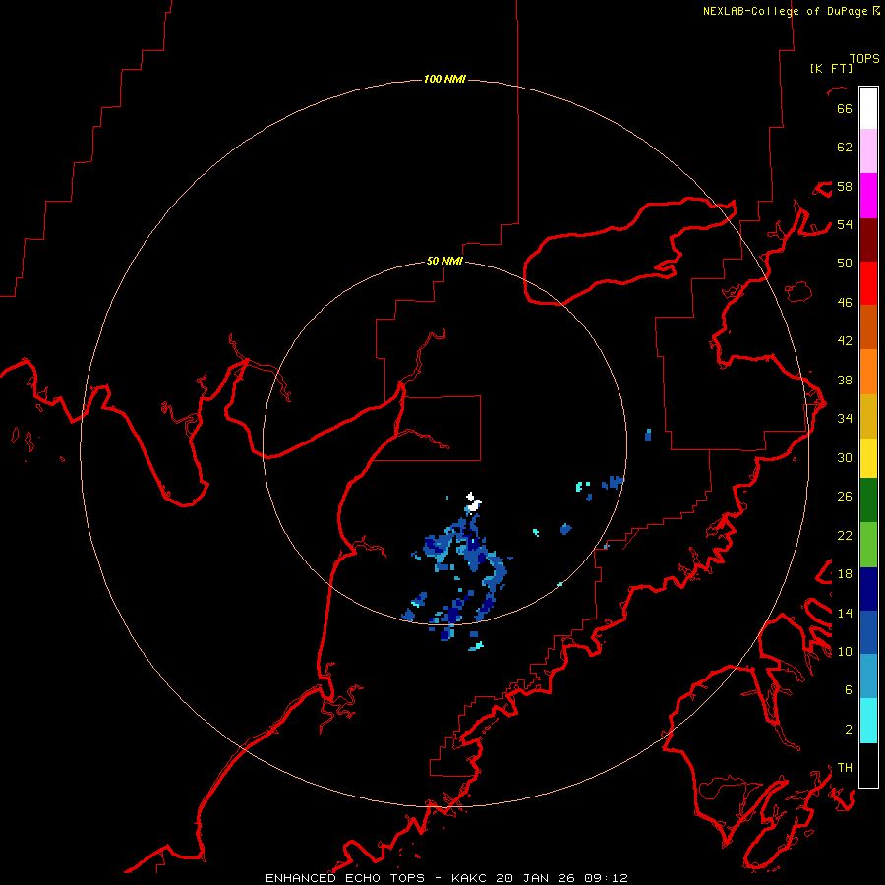Click the 50 value on the legend
885x885 pixels.
tap(845, 264)
